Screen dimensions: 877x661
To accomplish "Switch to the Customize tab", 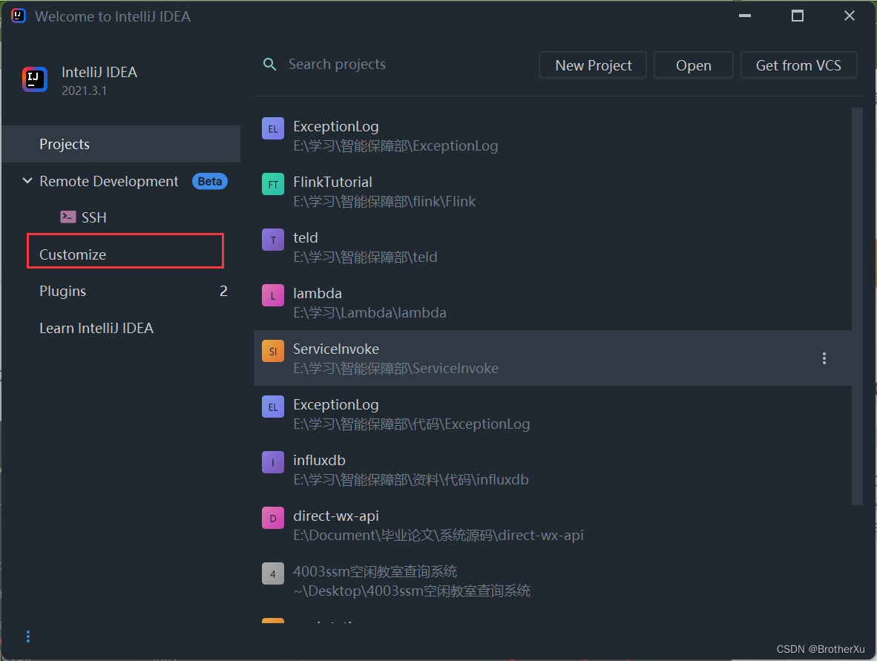I will [72, 254].
